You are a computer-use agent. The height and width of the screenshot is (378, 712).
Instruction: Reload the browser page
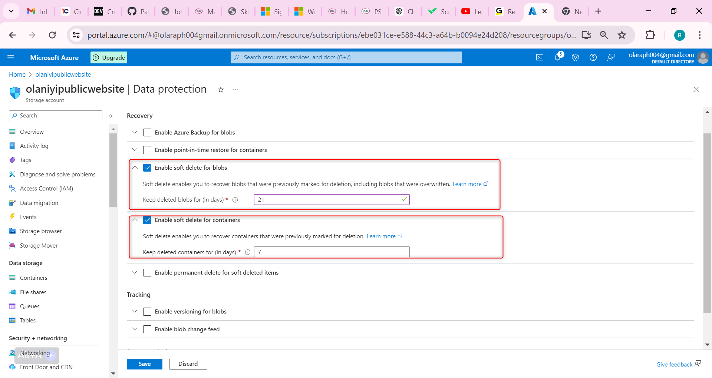click(x=52, y=35)
